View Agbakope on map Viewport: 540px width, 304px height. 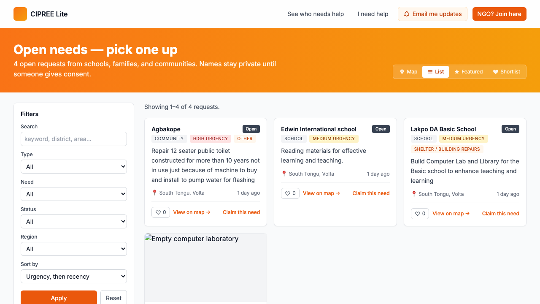click(x=192, y=212)
